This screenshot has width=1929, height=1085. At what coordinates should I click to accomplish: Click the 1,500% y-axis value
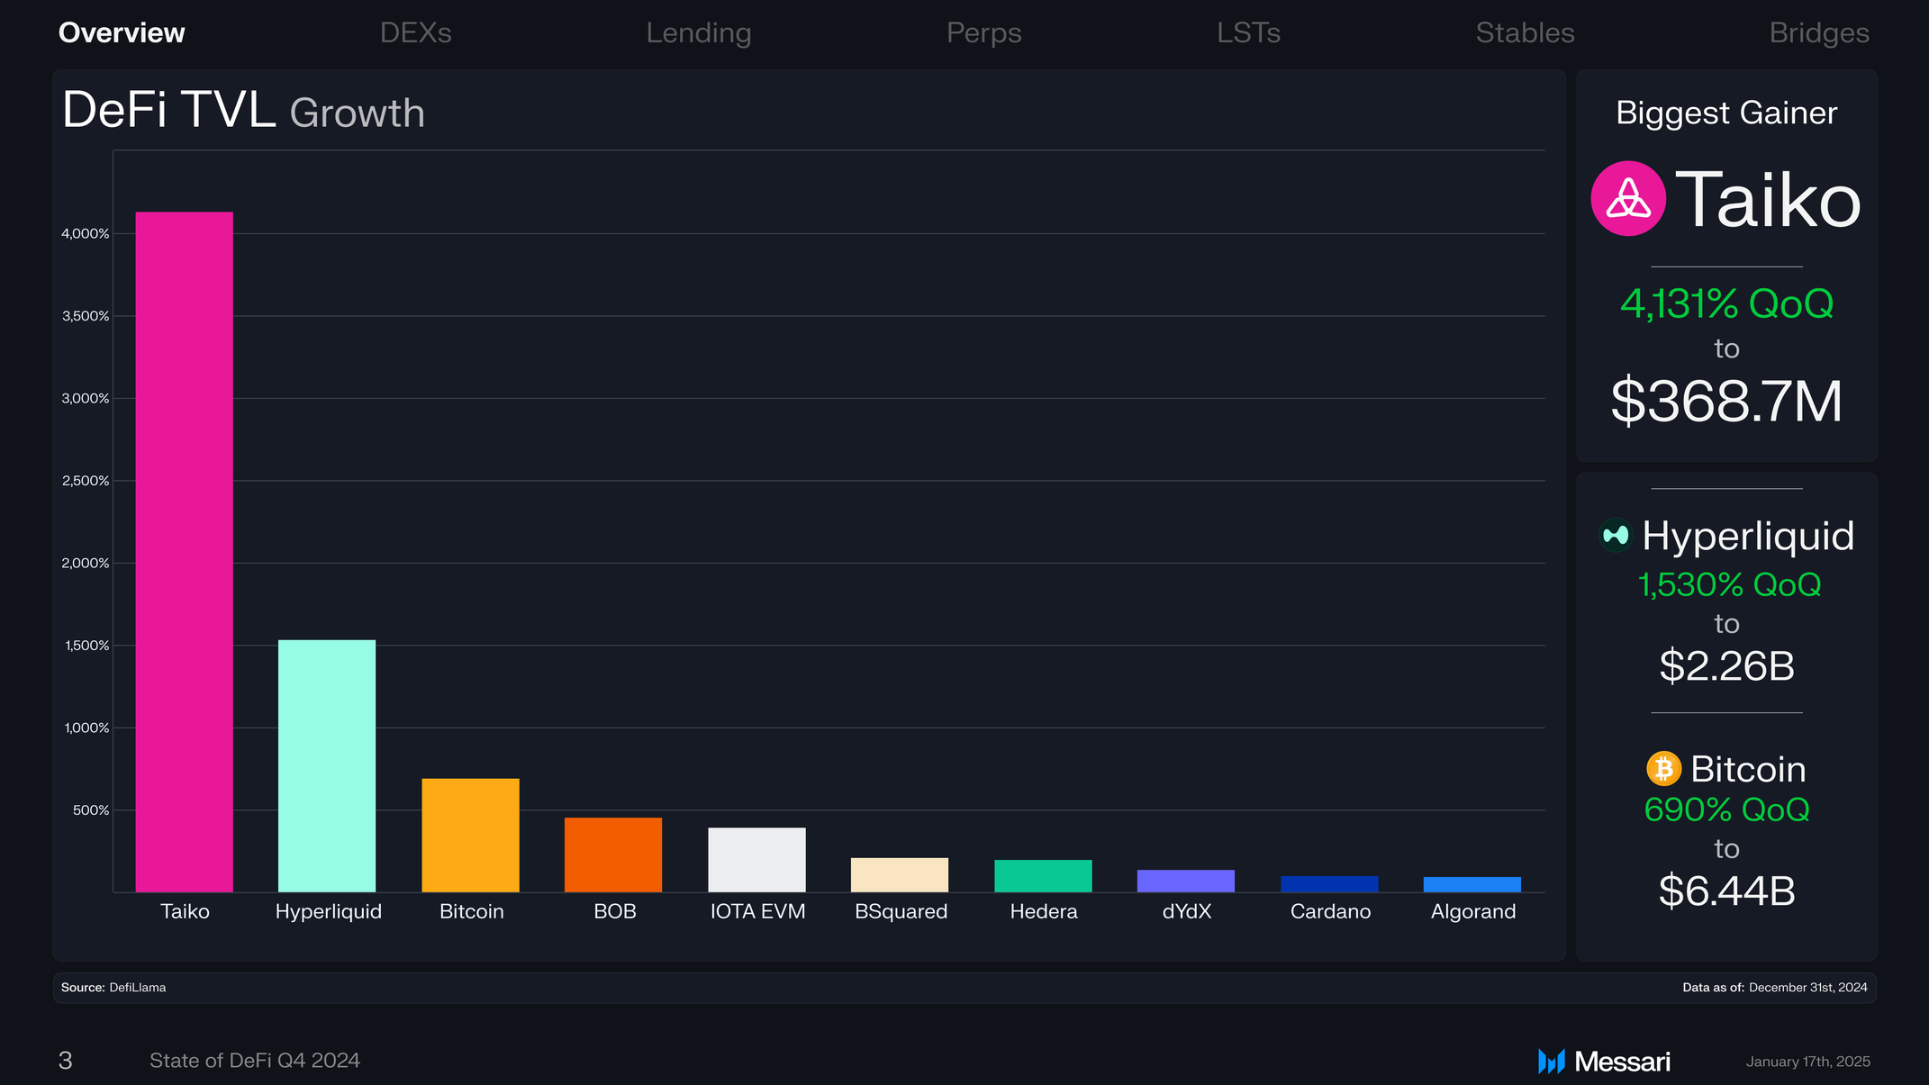pyautogui.click(x=86, y=646)
